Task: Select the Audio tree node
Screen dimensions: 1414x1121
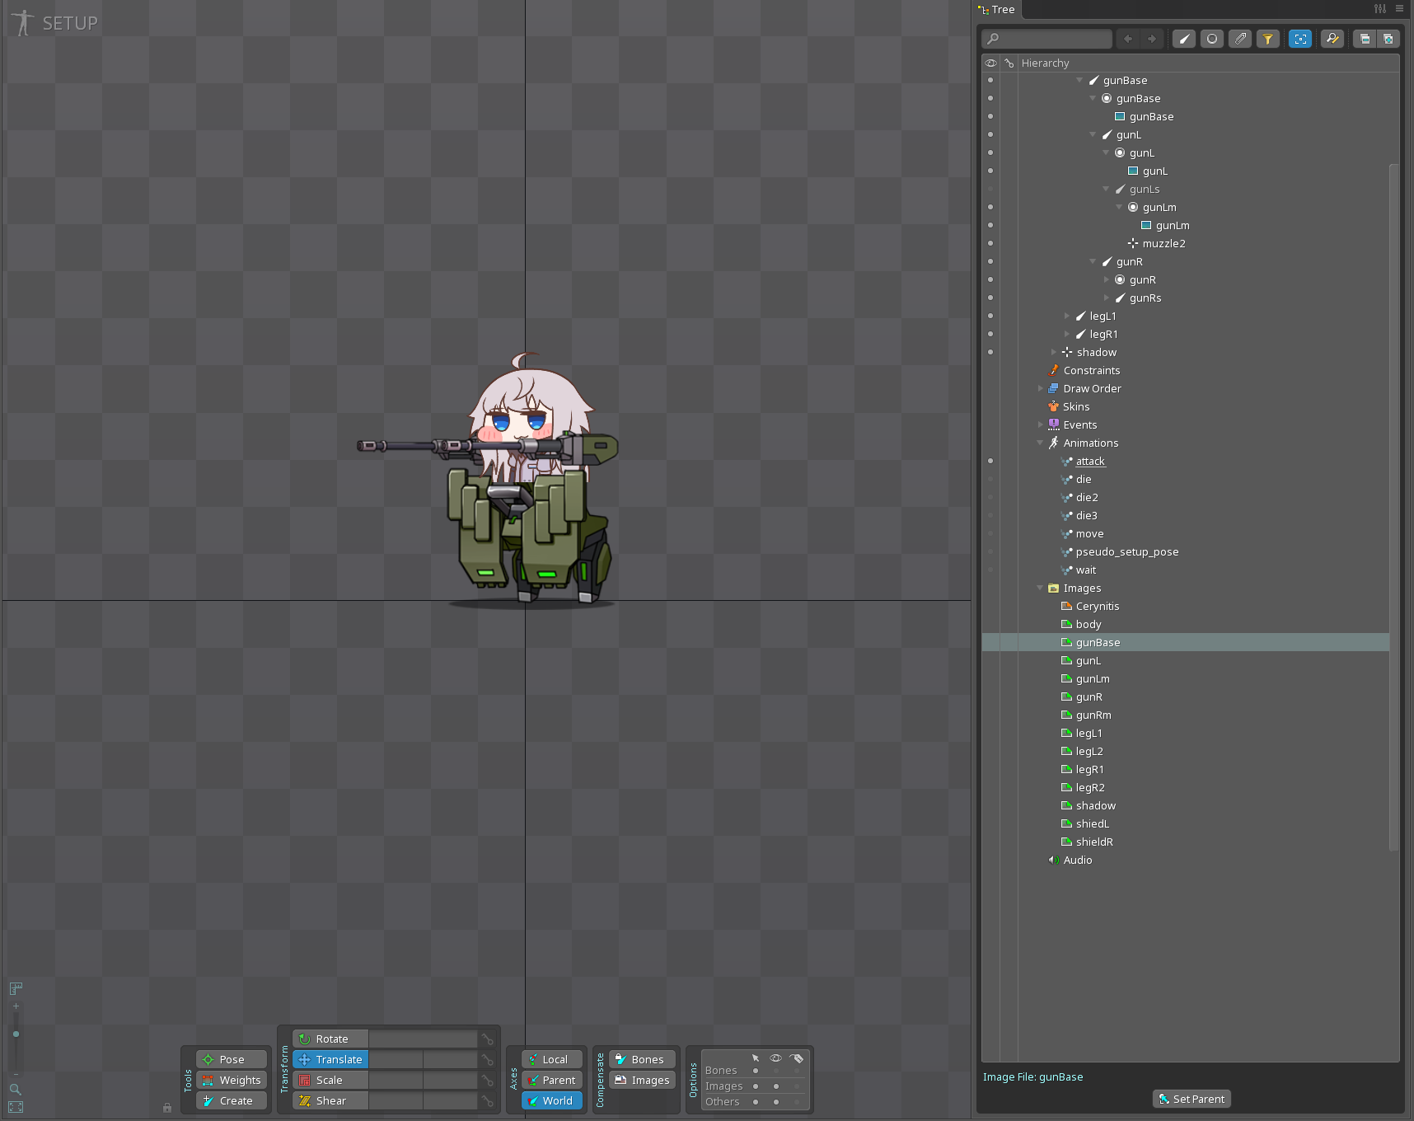Action: (1078, 860)
